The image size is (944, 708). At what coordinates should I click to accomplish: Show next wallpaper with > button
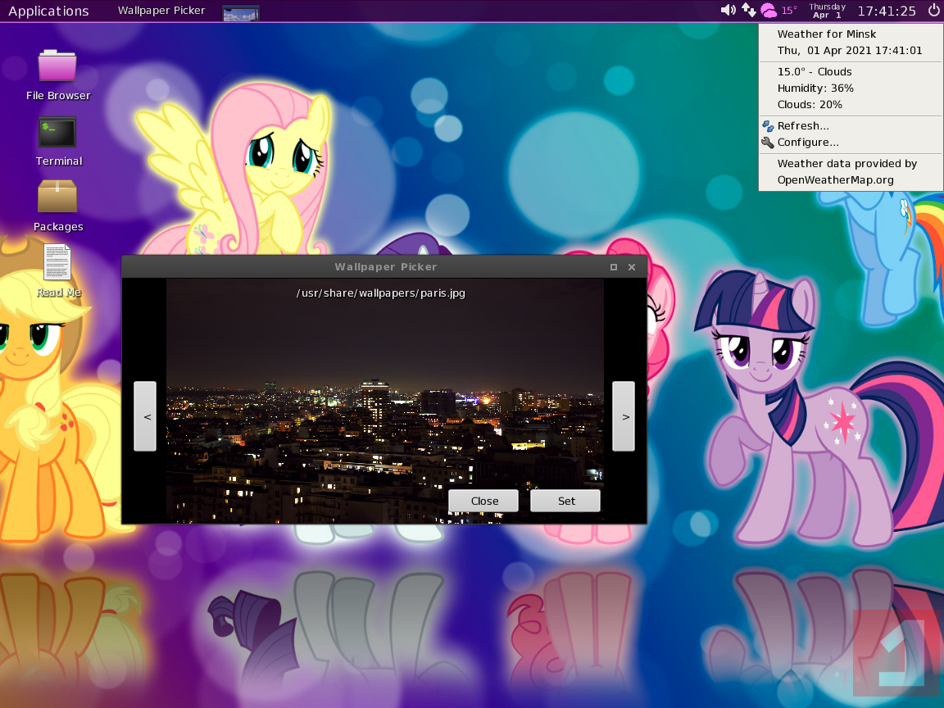[624, 416]
